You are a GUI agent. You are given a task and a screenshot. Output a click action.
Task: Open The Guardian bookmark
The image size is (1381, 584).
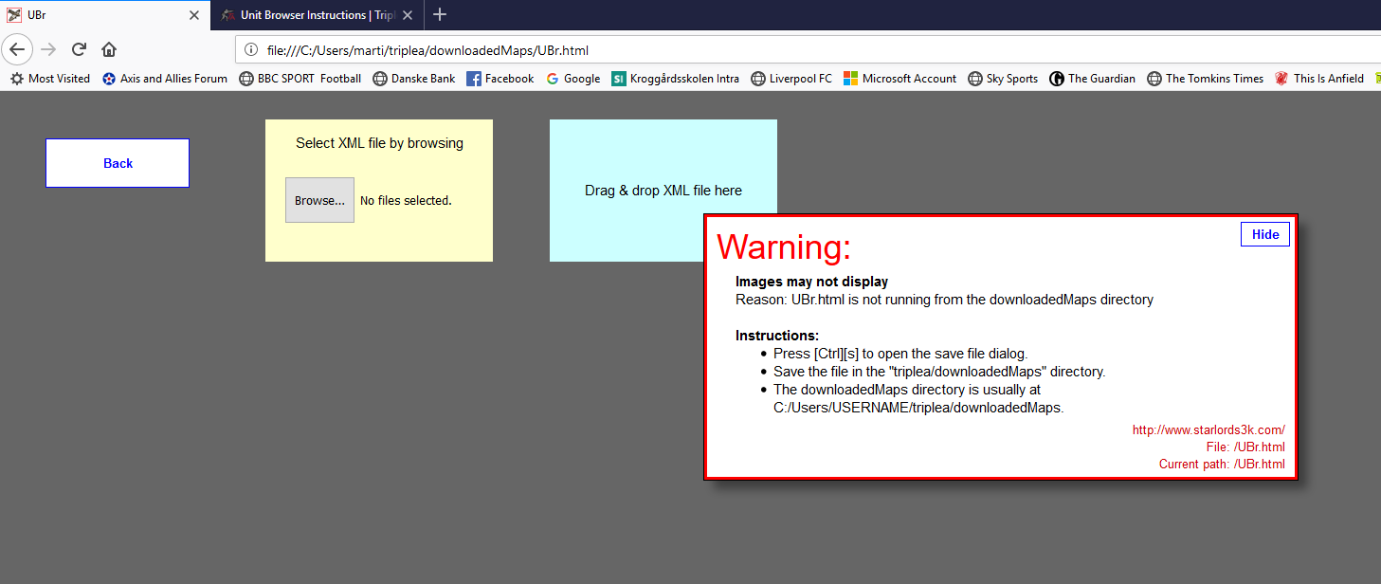pos(1092,79)
